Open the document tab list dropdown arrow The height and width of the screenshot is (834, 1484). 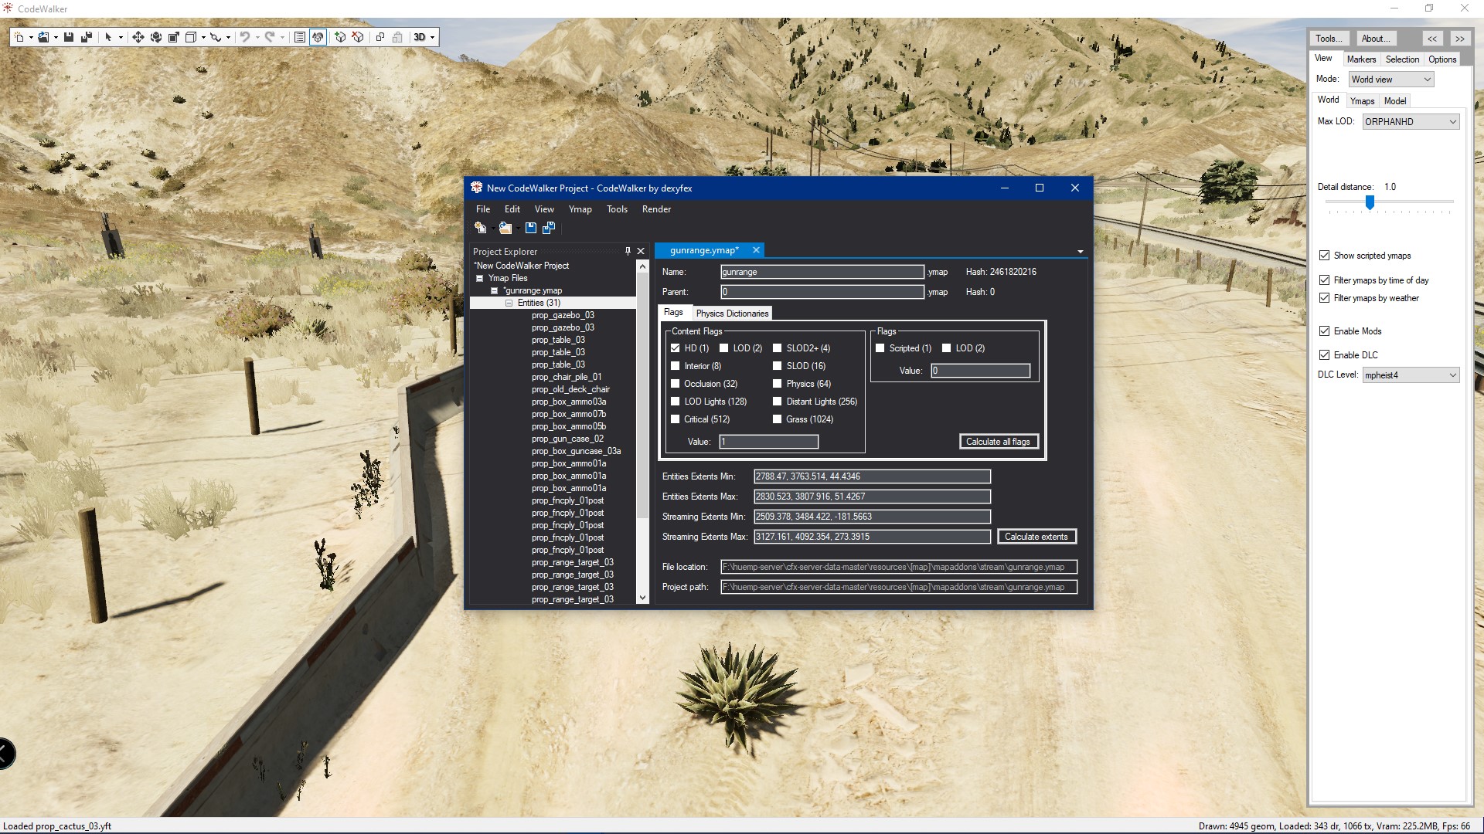(x=1080, y=252)
